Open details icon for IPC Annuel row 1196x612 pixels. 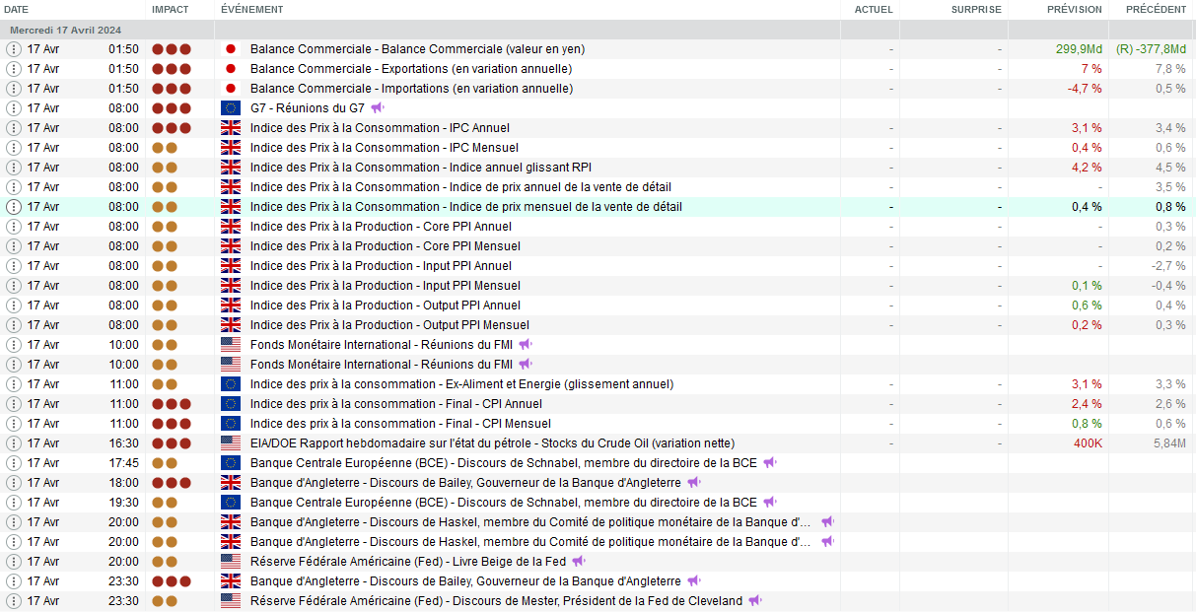(14, 128)
